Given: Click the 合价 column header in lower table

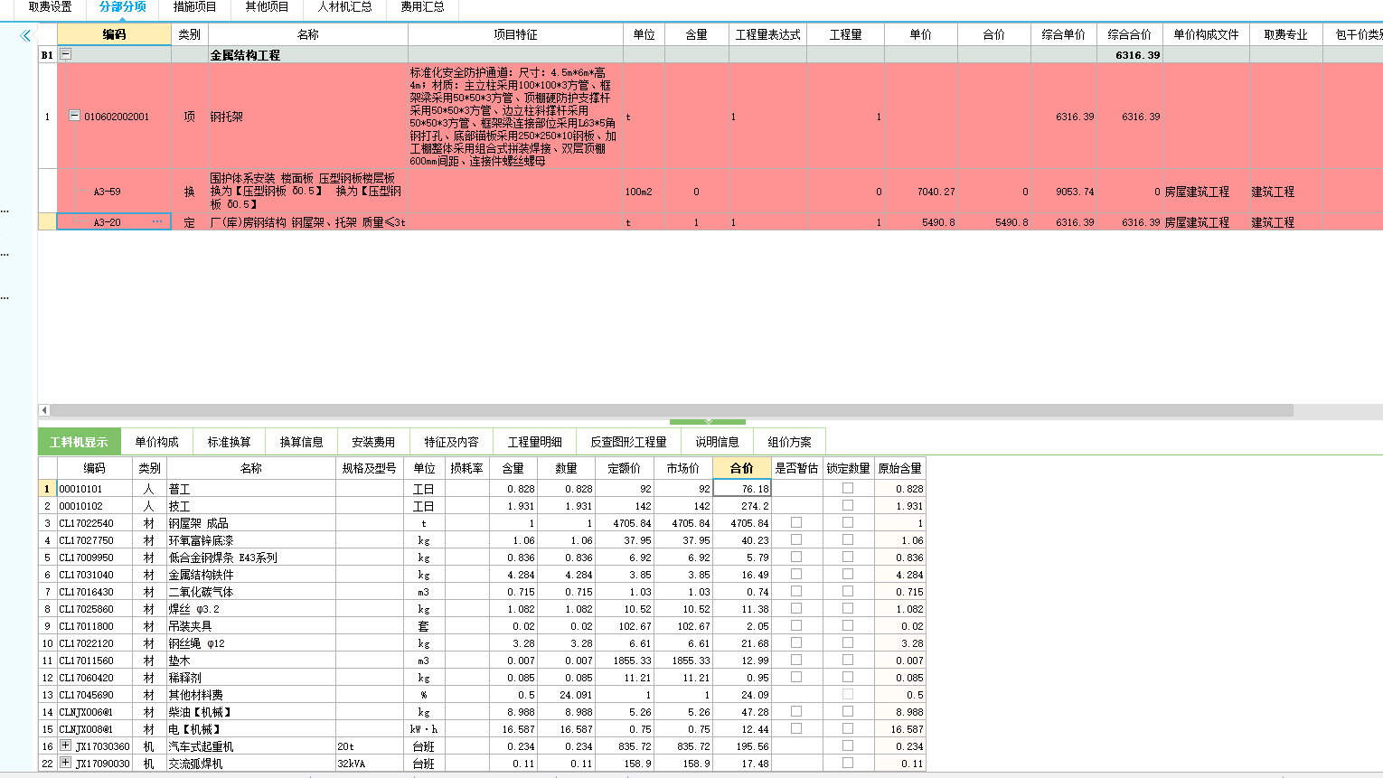Looking at the screenshot, I should click(742, 468).
